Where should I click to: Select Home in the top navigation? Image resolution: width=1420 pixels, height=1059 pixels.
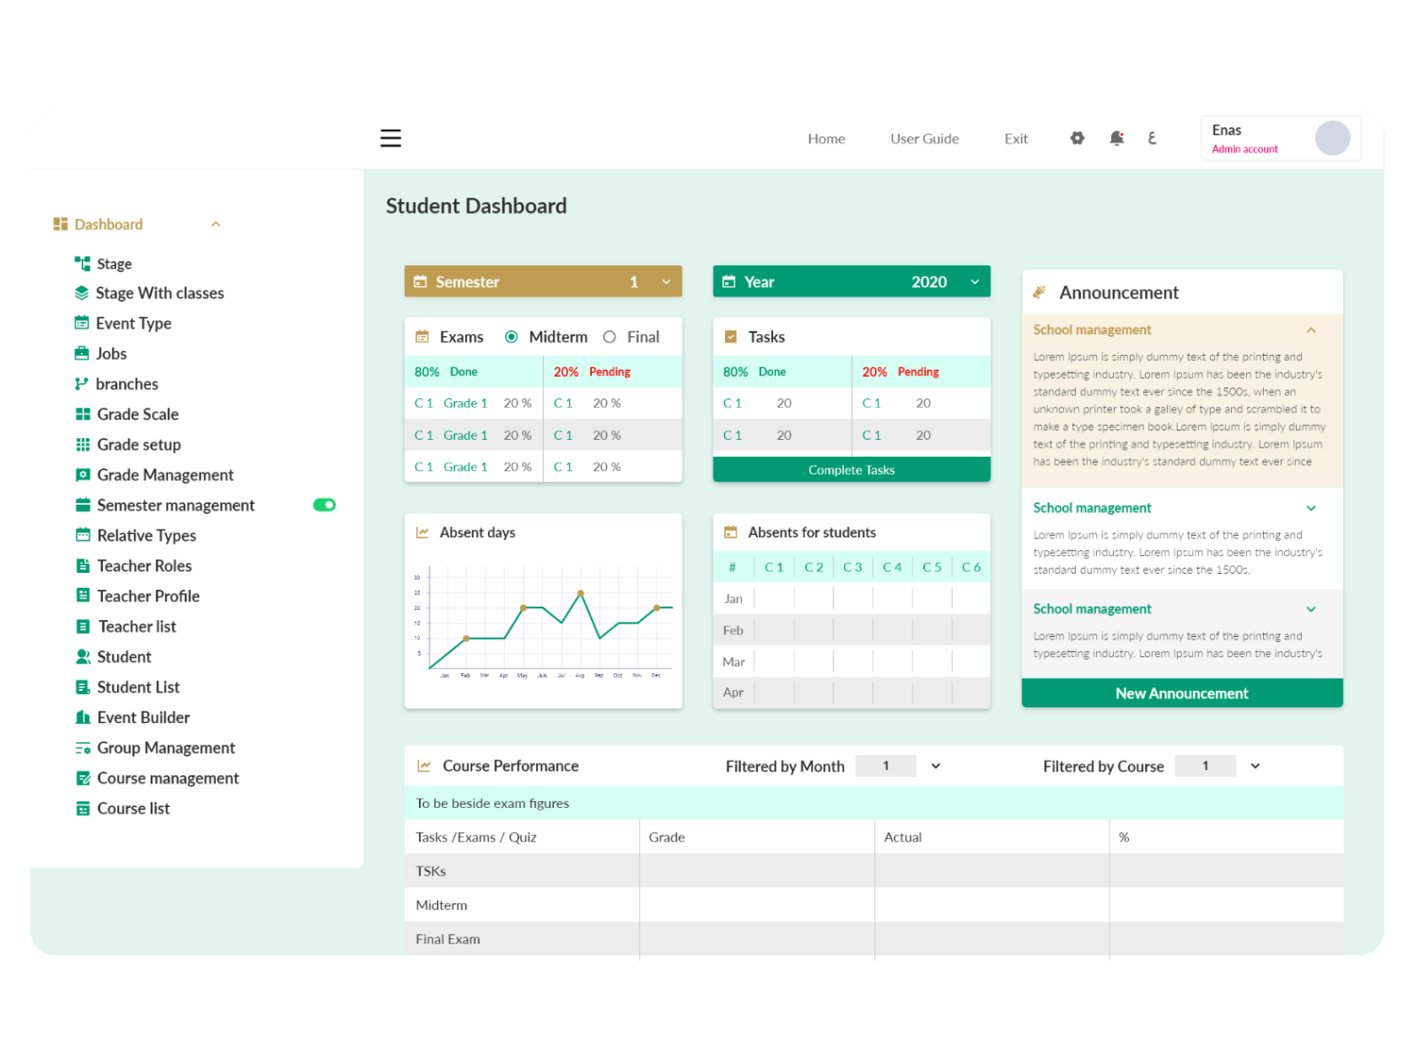[825, 138]
